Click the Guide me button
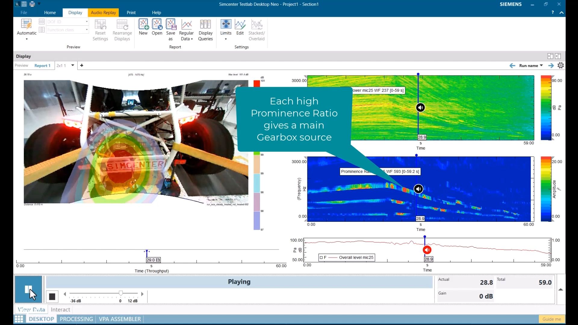 point(552,319)
